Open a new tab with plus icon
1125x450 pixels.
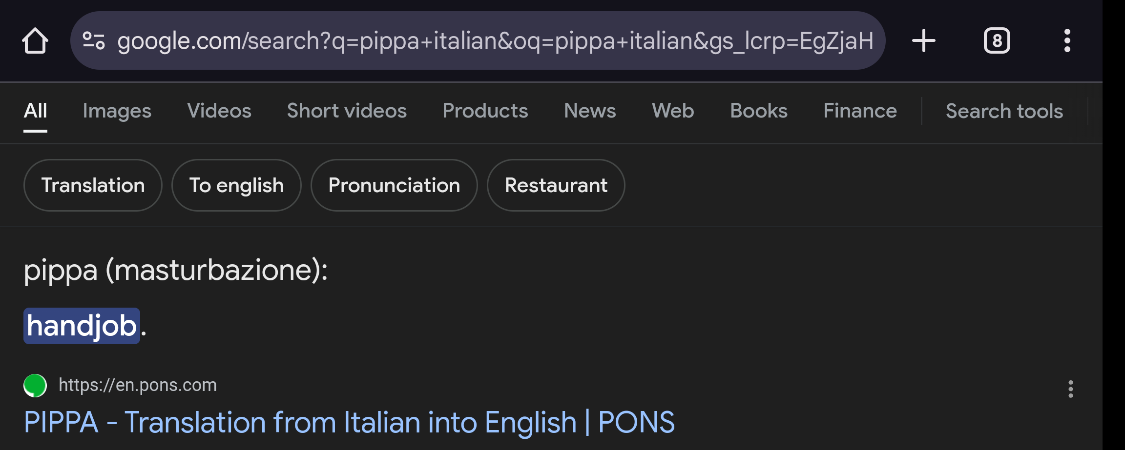coord(924,40)
